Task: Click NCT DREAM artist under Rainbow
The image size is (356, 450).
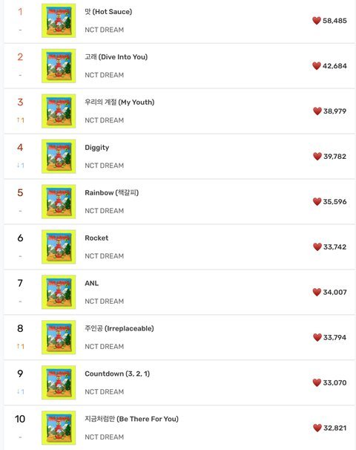Action: click(105, 211)
